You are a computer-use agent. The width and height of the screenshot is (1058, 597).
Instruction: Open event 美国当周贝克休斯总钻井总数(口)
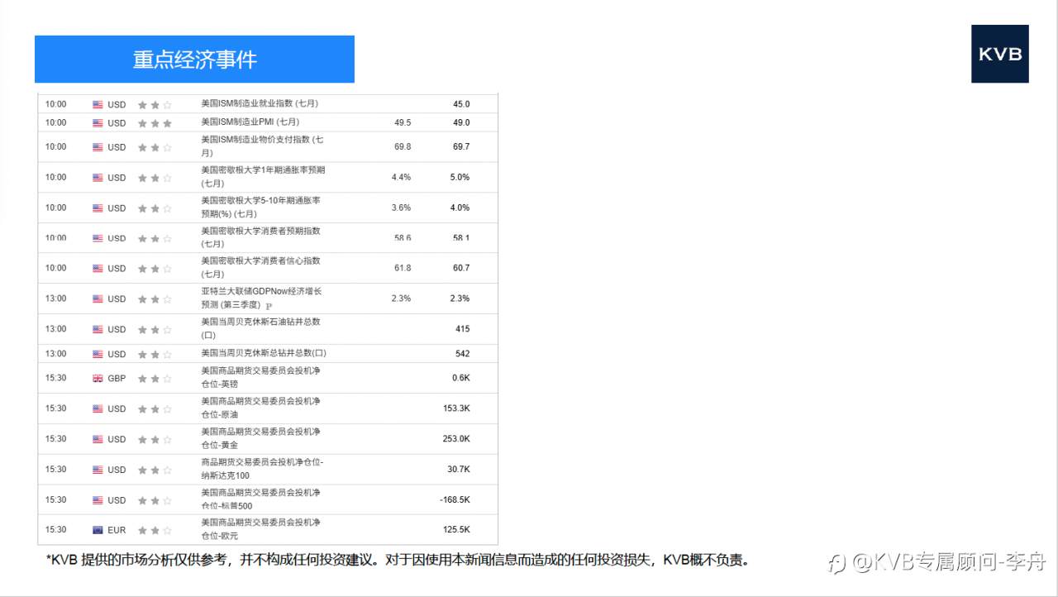pyautogui.click(x=264, y=354)
